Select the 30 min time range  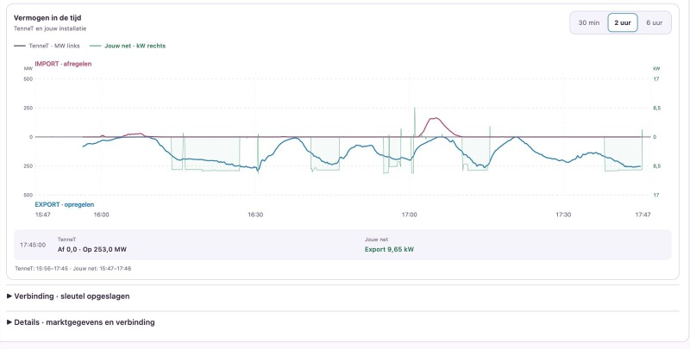pos(589,23)
